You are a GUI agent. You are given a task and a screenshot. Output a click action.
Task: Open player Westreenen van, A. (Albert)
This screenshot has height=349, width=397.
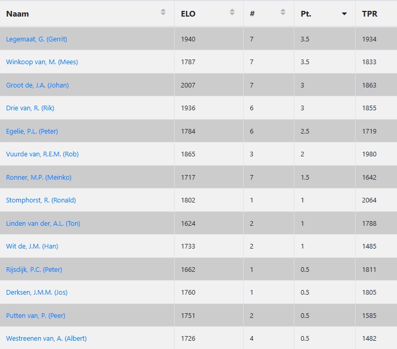pos(46,338)
